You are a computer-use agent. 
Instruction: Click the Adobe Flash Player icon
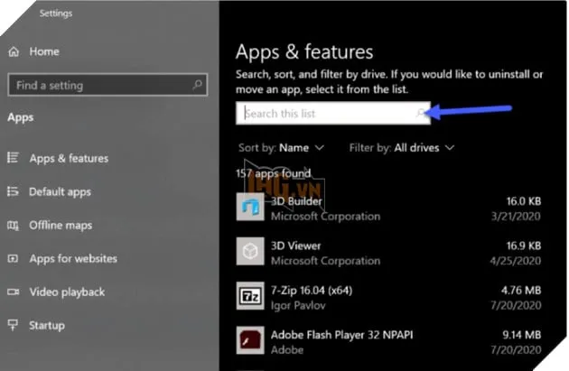[x=250, y=340]
